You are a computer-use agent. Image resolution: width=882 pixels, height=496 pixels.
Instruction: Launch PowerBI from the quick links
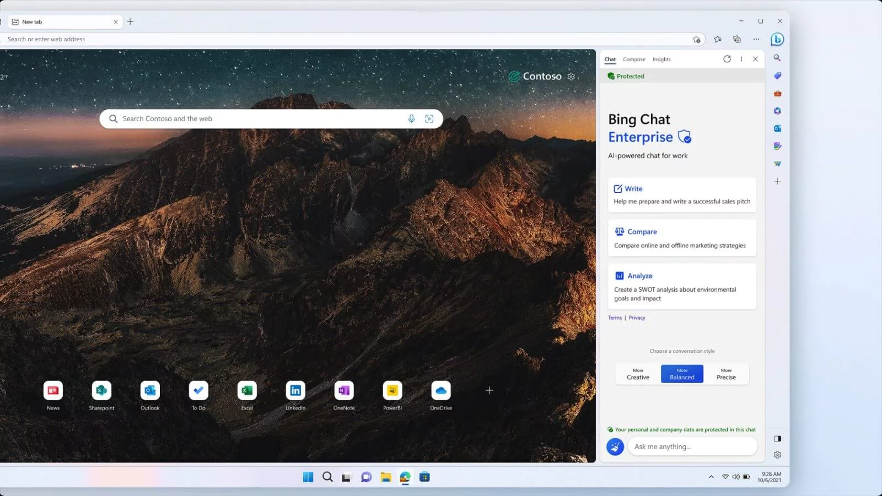tap(392, 391)
